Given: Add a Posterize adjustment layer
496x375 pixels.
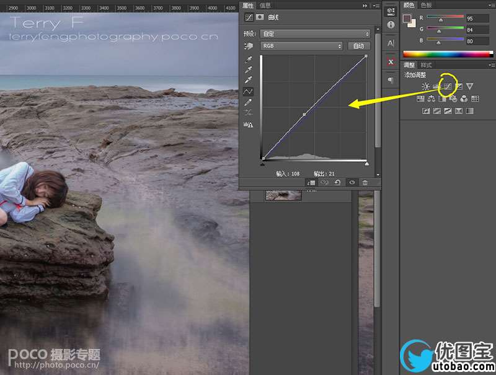Looking at the screenshot, I should click(437, 111).
